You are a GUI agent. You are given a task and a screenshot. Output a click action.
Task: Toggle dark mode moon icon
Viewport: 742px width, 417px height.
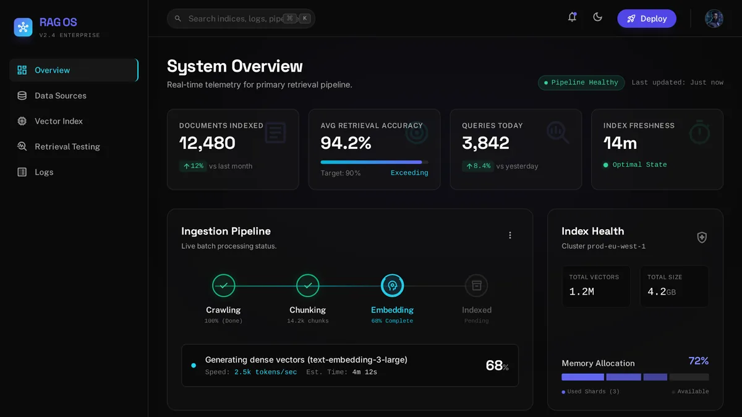pos(597,17)
